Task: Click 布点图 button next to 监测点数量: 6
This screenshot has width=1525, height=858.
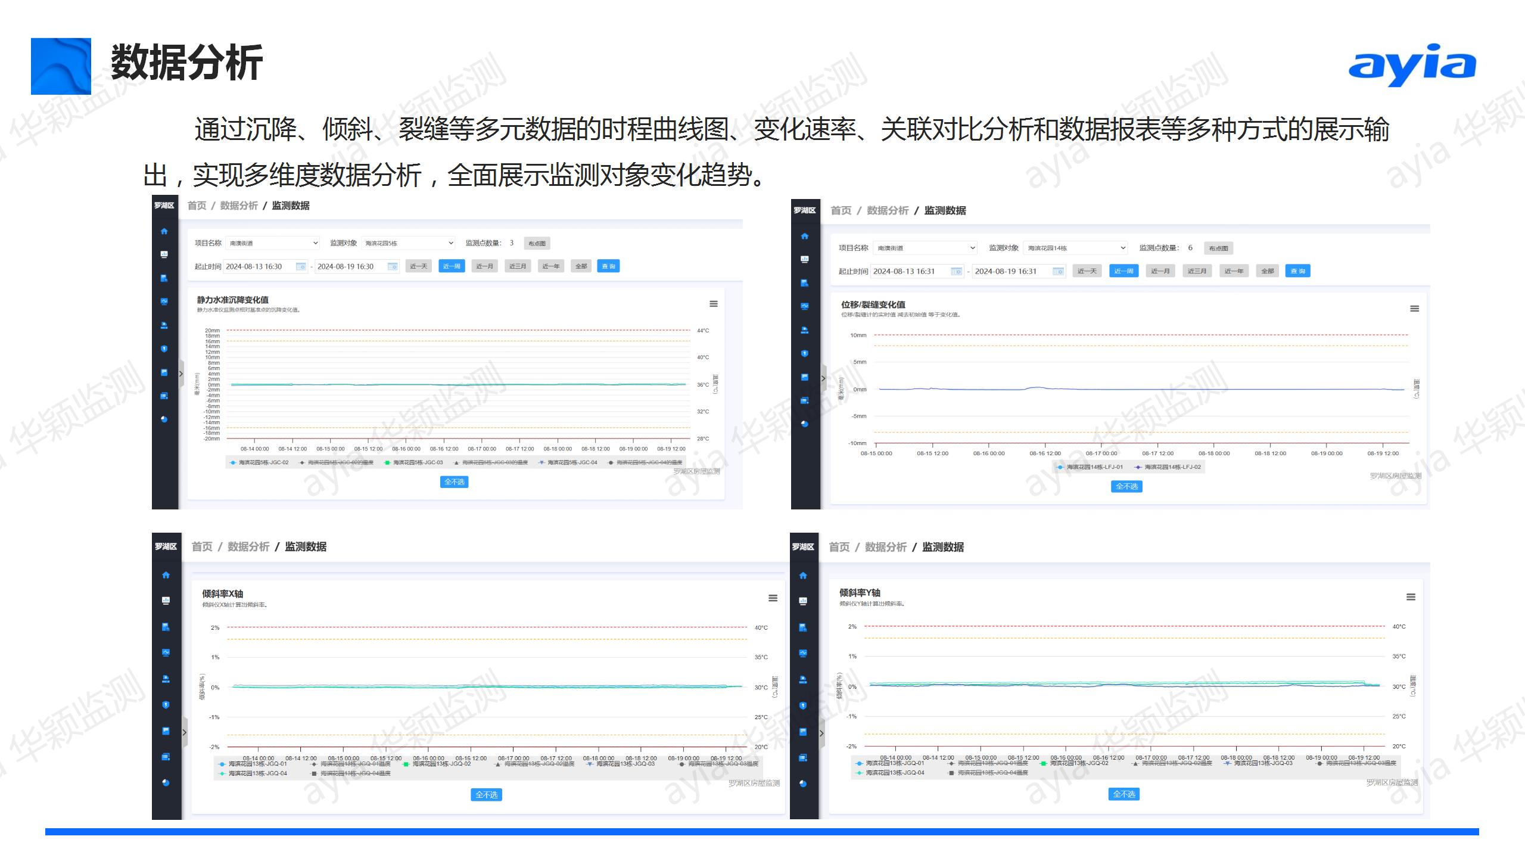Action: (x=1218, y=248)
